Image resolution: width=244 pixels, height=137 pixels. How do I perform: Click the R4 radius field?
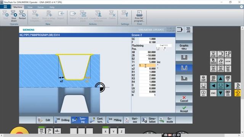click(x=148, y=82)
